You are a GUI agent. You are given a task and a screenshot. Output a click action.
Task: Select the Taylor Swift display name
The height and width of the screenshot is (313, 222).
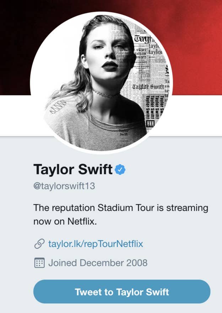coord(73,170)
